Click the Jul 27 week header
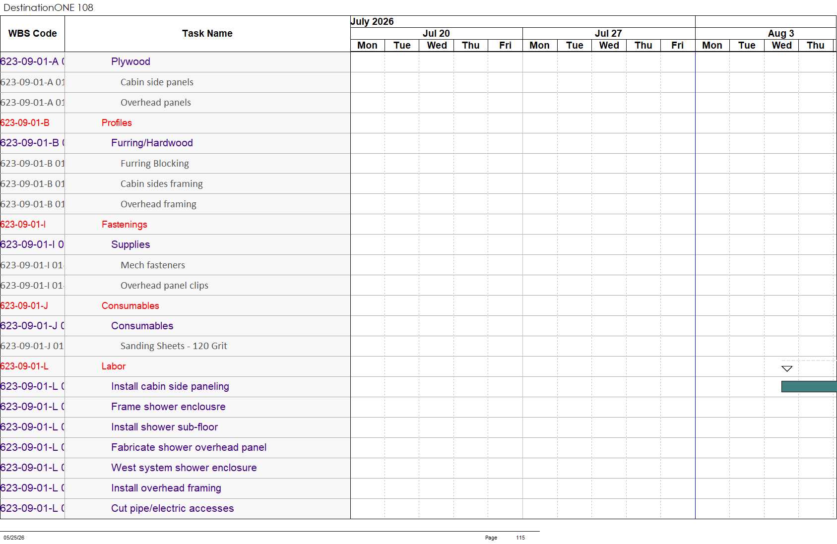Screen dimensions: 837x544 click(608, 33)
